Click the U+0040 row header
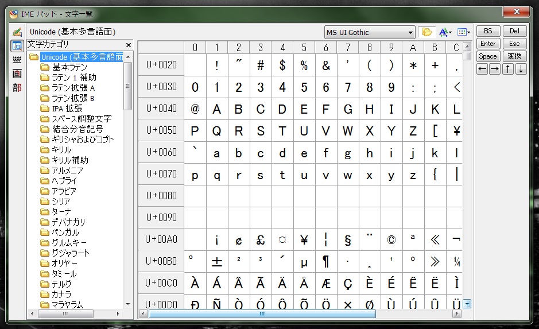Image resolution: width=539 pixels, height=329 pixels. pos(161,109)
